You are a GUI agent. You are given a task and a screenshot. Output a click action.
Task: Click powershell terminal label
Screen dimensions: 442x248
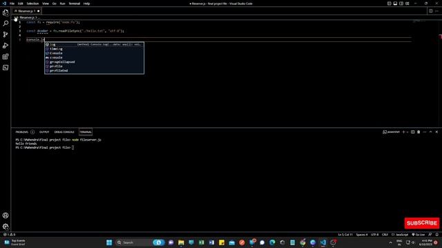[392, 132]
